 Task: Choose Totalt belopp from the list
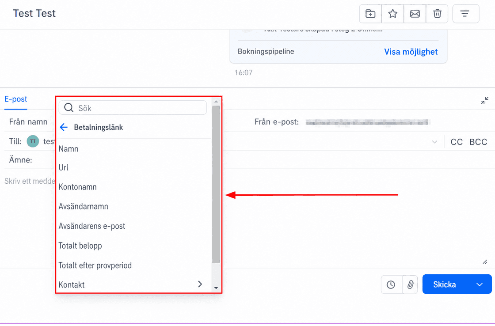coord(80,246)
